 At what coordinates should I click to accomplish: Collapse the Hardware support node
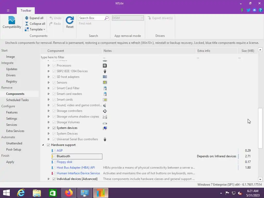coord(43,145)
